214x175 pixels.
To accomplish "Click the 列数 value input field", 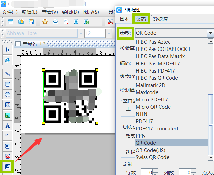I will (x=185, y=172).
